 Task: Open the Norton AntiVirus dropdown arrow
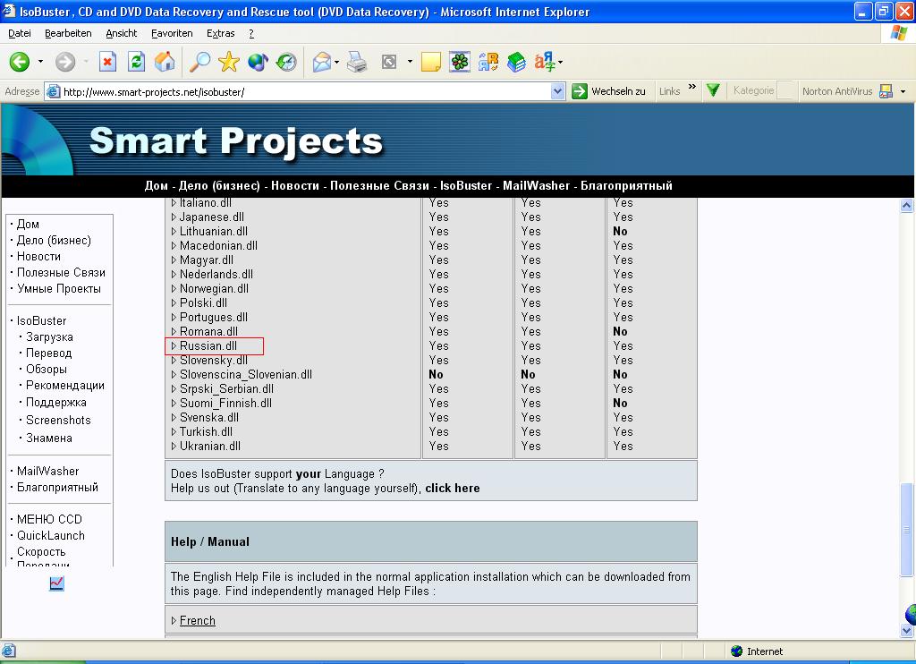click(x=903, y=92)
